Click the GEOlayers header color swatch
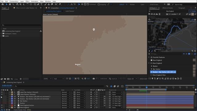Image resolution: width=197 pixels, height=111 pixels. click(x=192, y=14)
